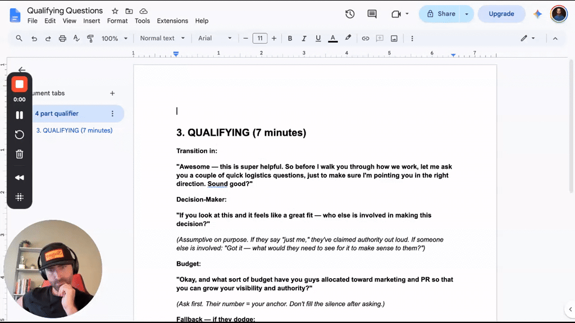Image resolution: width=575 pixels, height=323 pixels.
Task: Open recorder grid menu icon
Action: (20, 197)
